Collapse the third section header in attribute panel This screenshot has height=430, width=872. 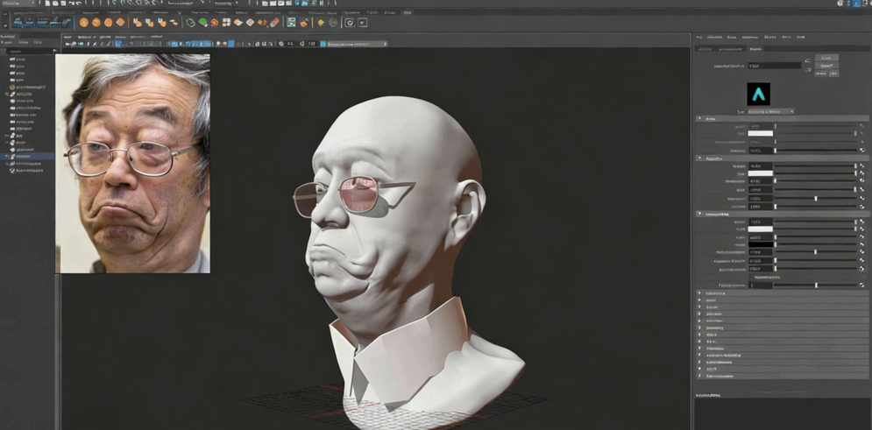(x=782, y=214)
